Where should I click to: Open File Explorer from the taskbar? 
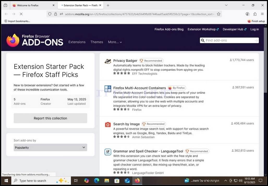(x=107, y=181)
